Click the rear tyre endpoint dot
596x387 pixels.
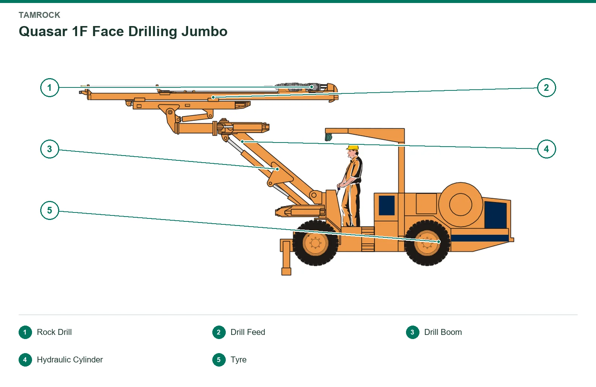click(439, 242)
